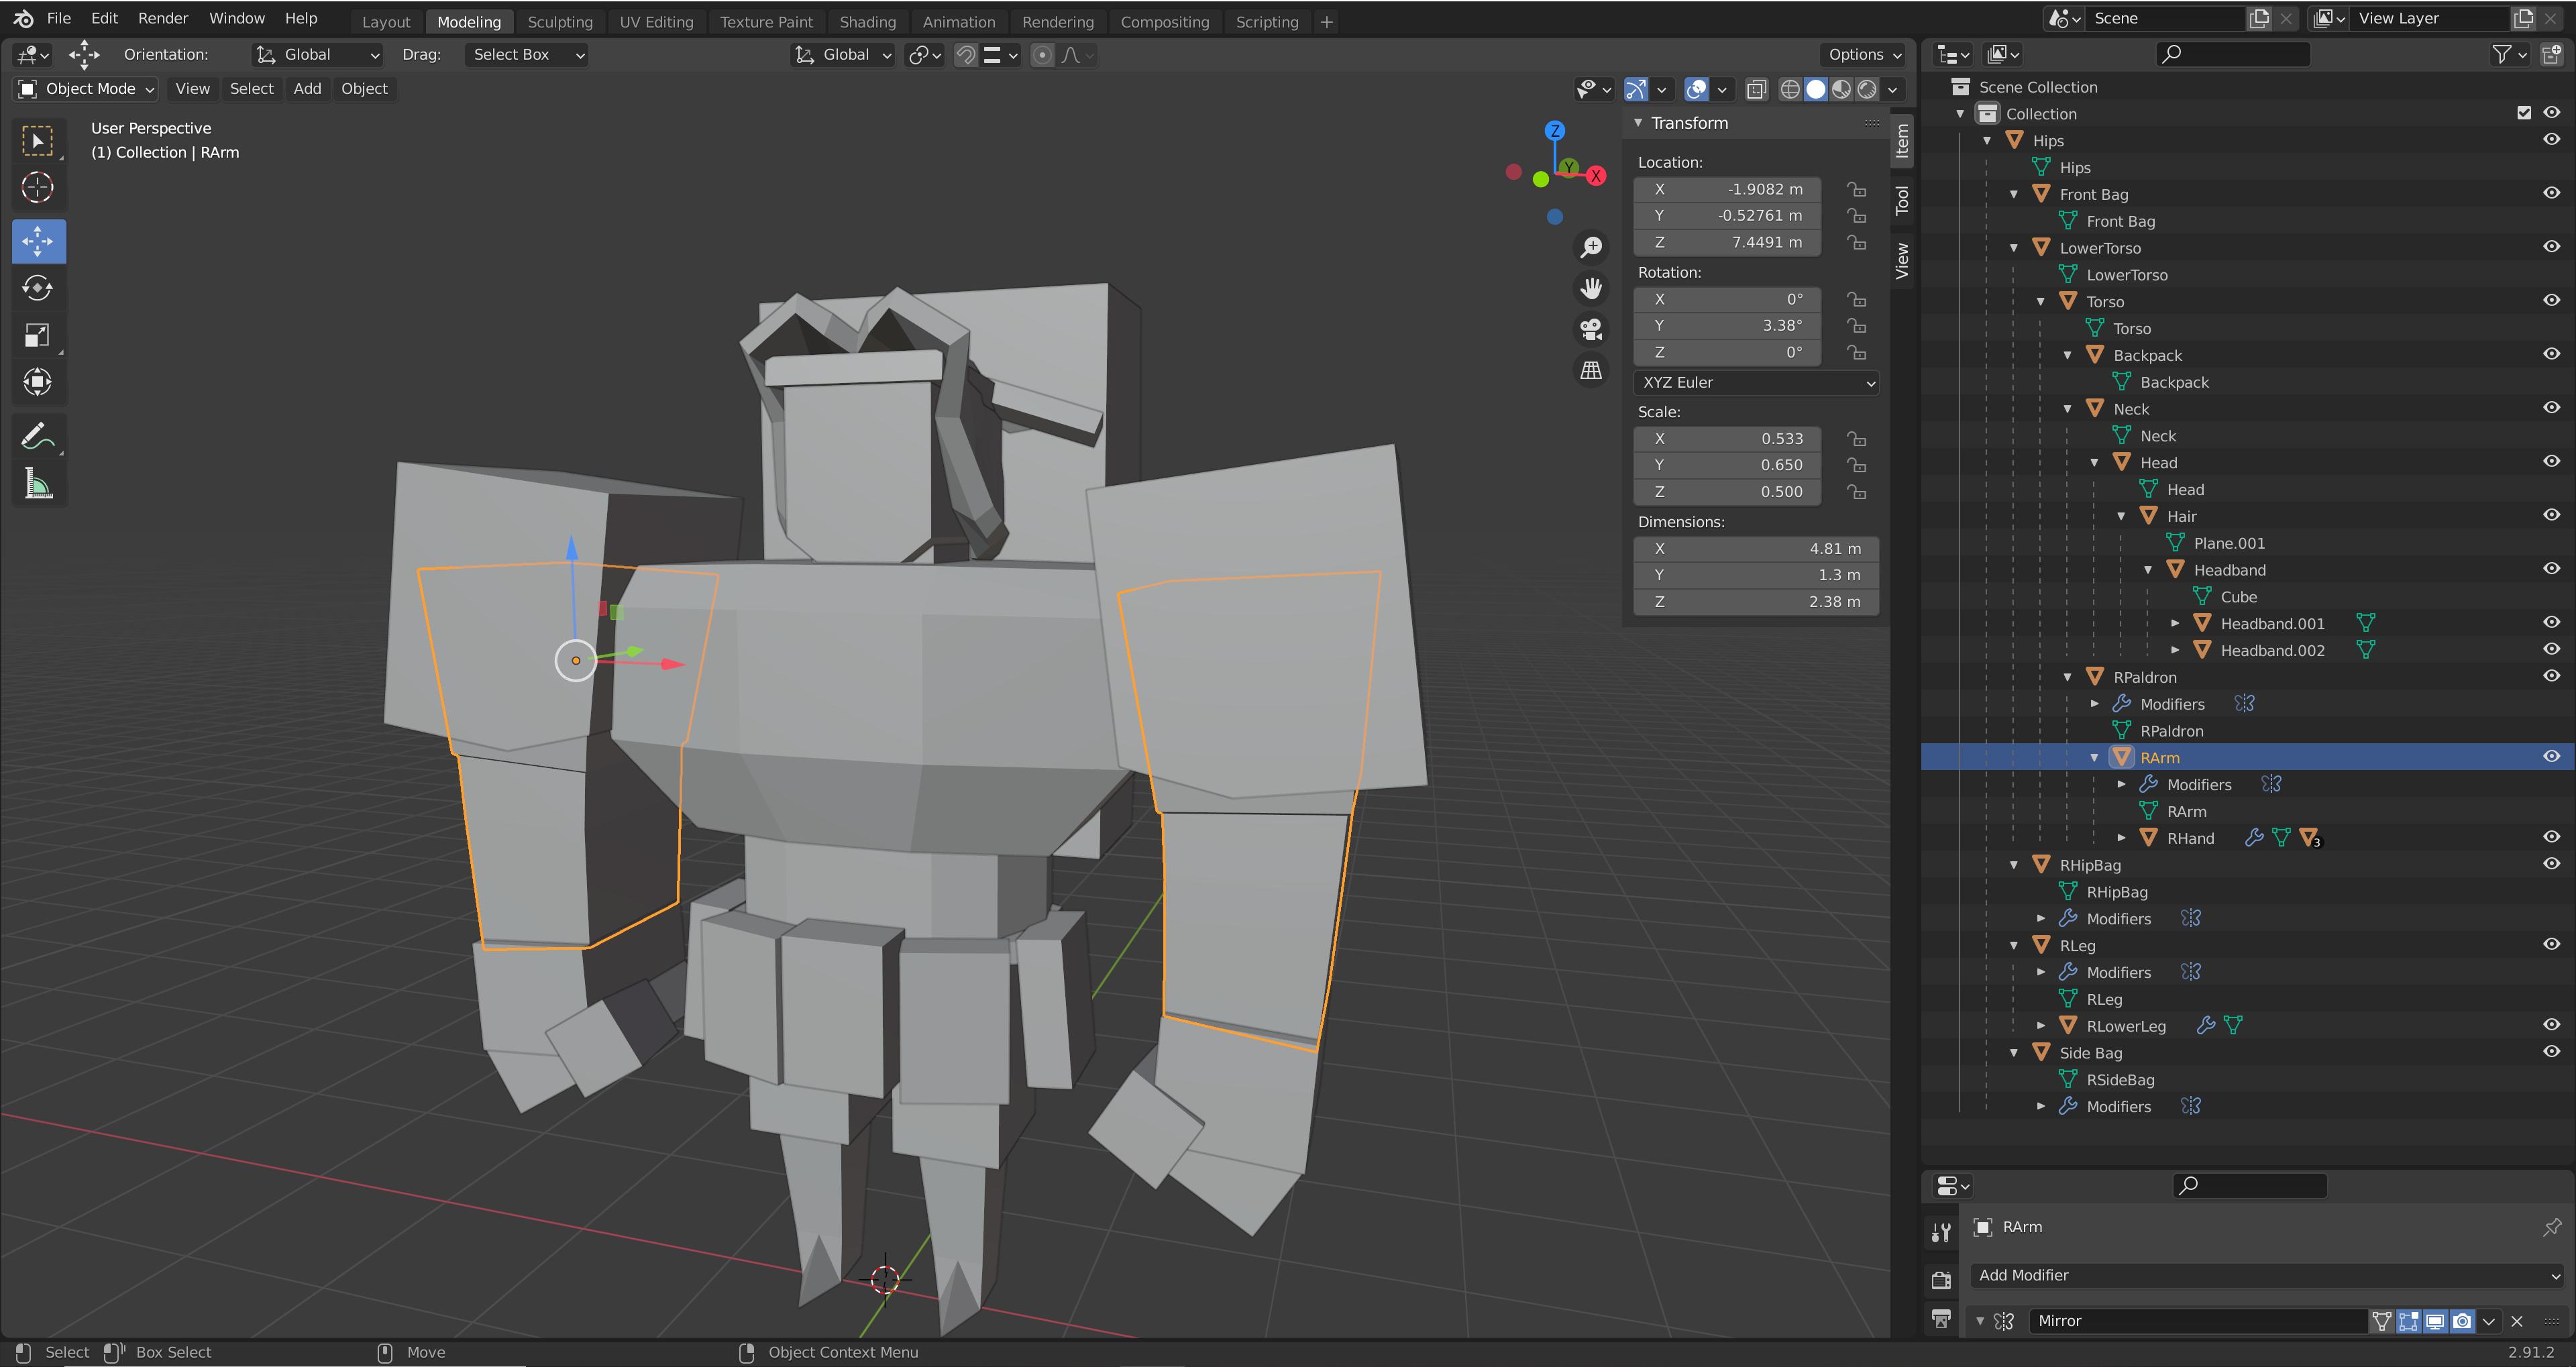Open the File menu
This screenshot has height=1367, width=2576.
(59, 18)
